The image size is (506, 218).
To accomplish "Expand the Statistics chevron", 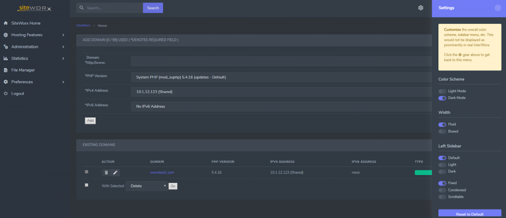I will click(x=63, y=58).
